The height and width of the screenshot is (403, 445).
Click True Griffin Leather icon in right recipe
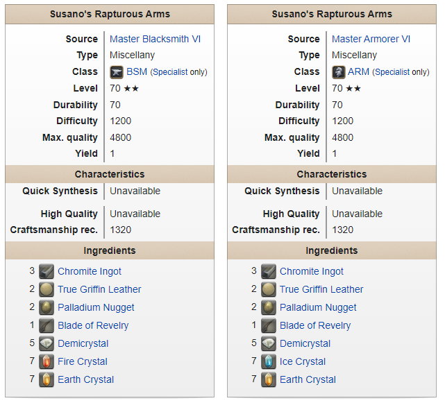click(269, 290)
